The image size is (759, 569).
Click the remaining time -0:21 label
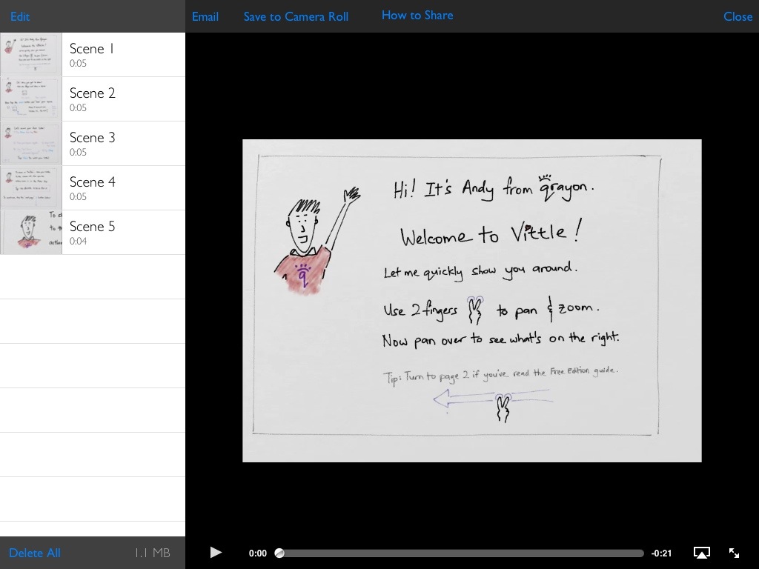click(661, 553)
